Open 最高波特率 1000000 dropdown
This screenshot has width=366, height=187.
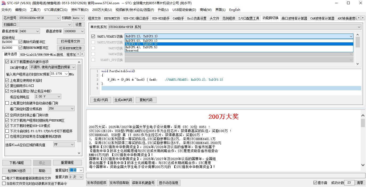[74, 31]
